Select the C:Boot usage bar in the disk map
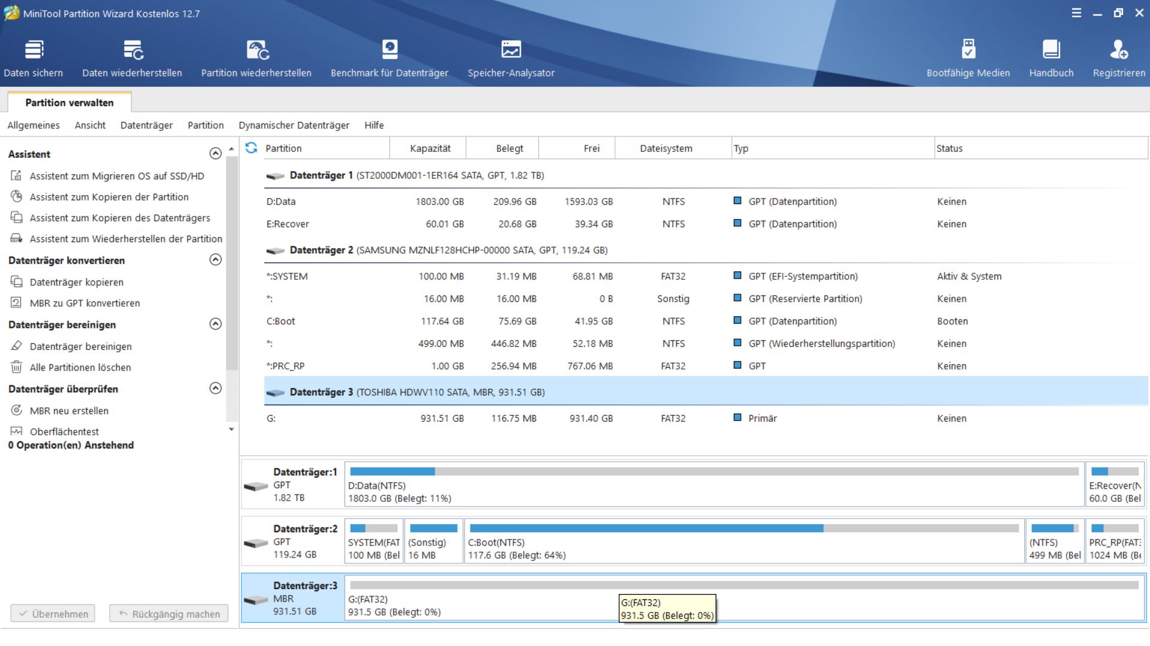Viewport: 1150px width, 646px height. [x=744, y=529]
